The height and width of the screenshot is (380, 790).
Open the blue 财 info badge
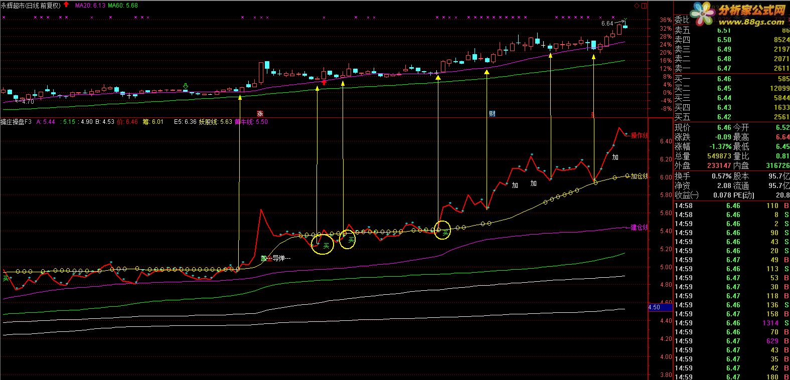tap(492, 114)
